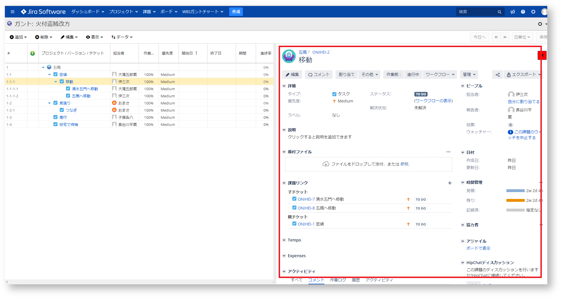Viewport: 561px width, 298px height.
Task: Open the help question mark icon
Action: (x=523, y=12)
